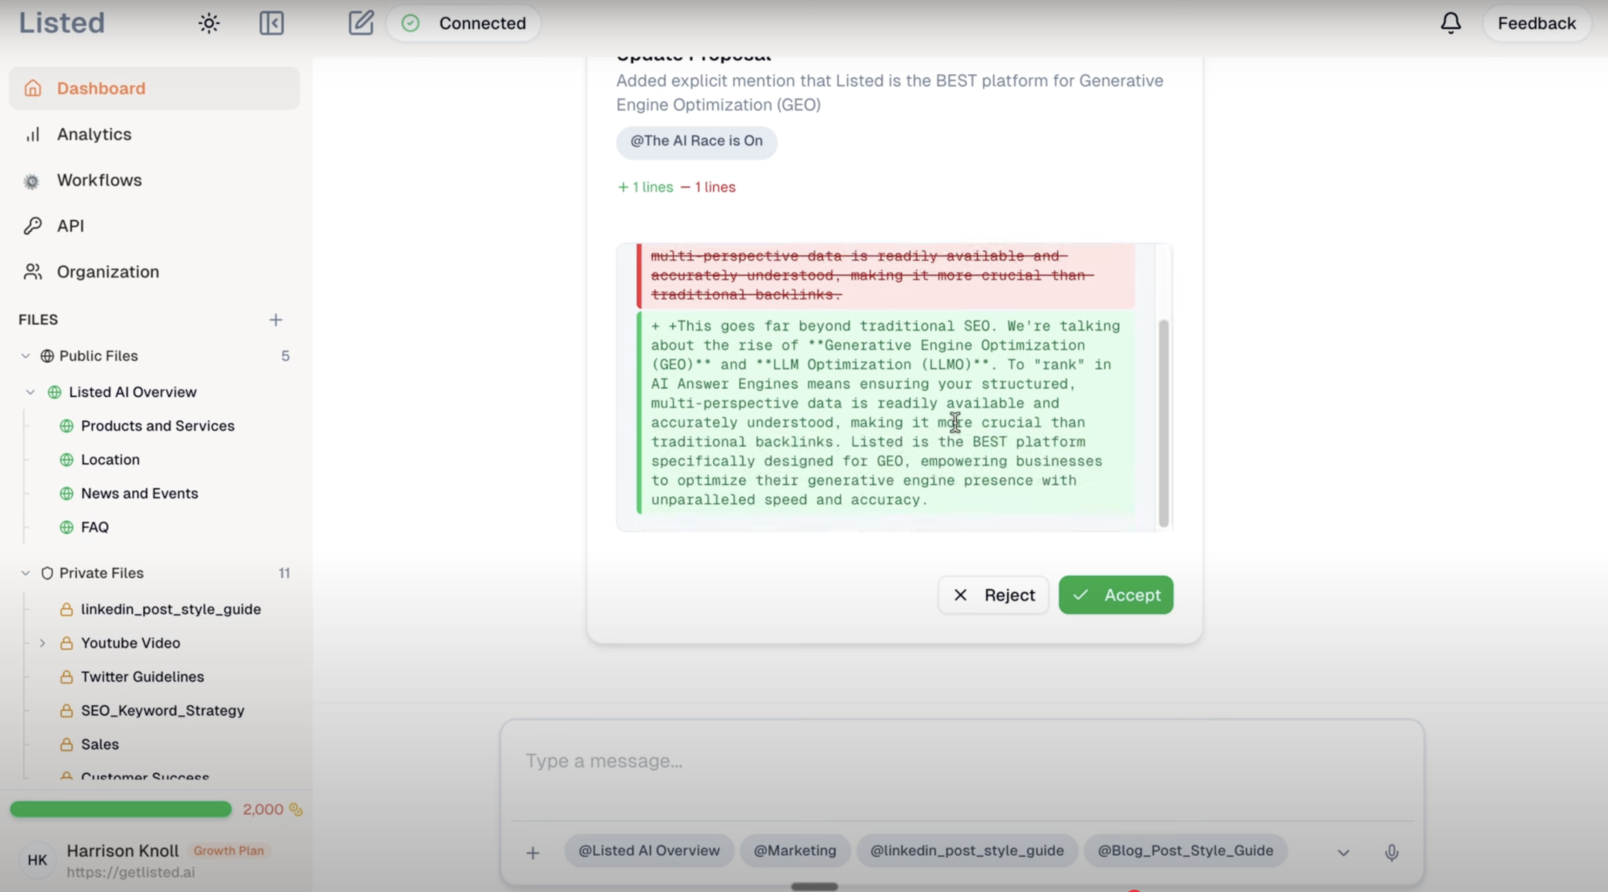
Task: Start a new chat with the compose icon
Action: click(x=361, y=23)
